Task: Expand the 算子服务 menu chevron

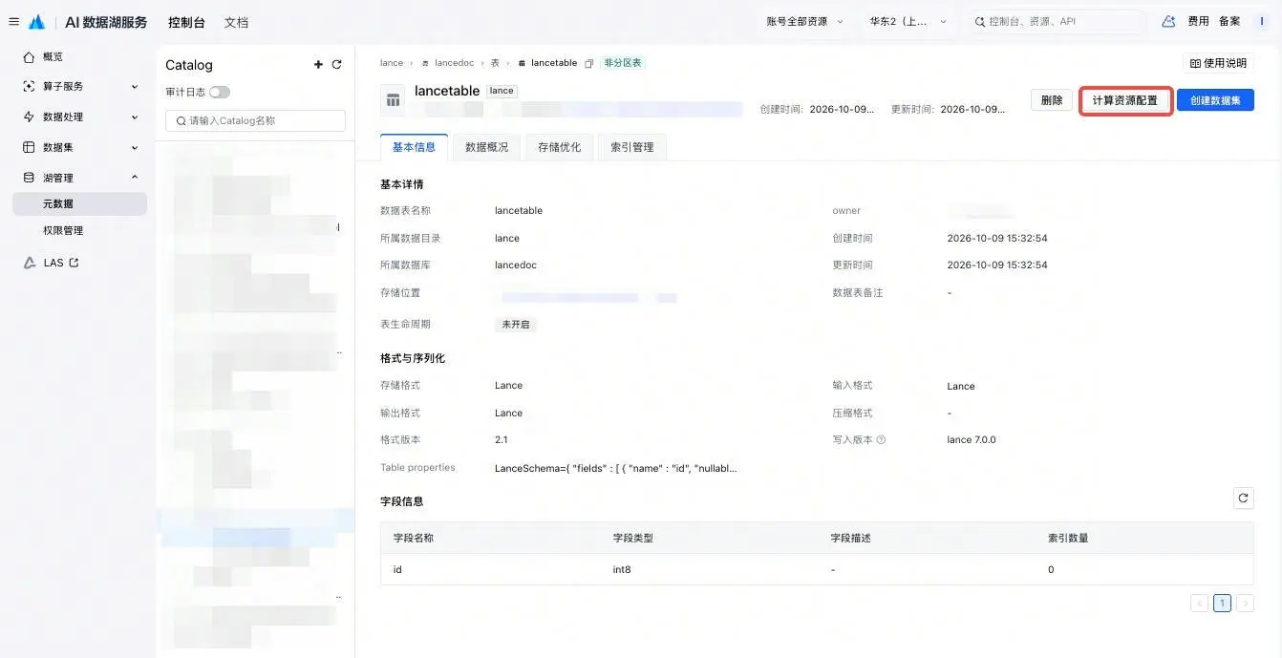Action: pos(135,86)
